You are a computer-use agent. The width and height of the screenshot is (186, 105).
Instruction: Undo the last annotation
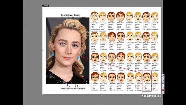tap(163, 92)
